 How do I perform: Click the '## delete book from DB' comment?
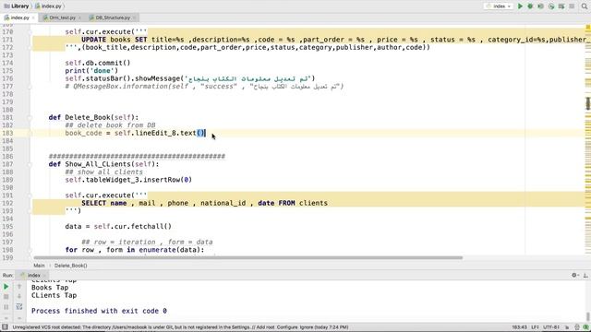tap(110, 125)
